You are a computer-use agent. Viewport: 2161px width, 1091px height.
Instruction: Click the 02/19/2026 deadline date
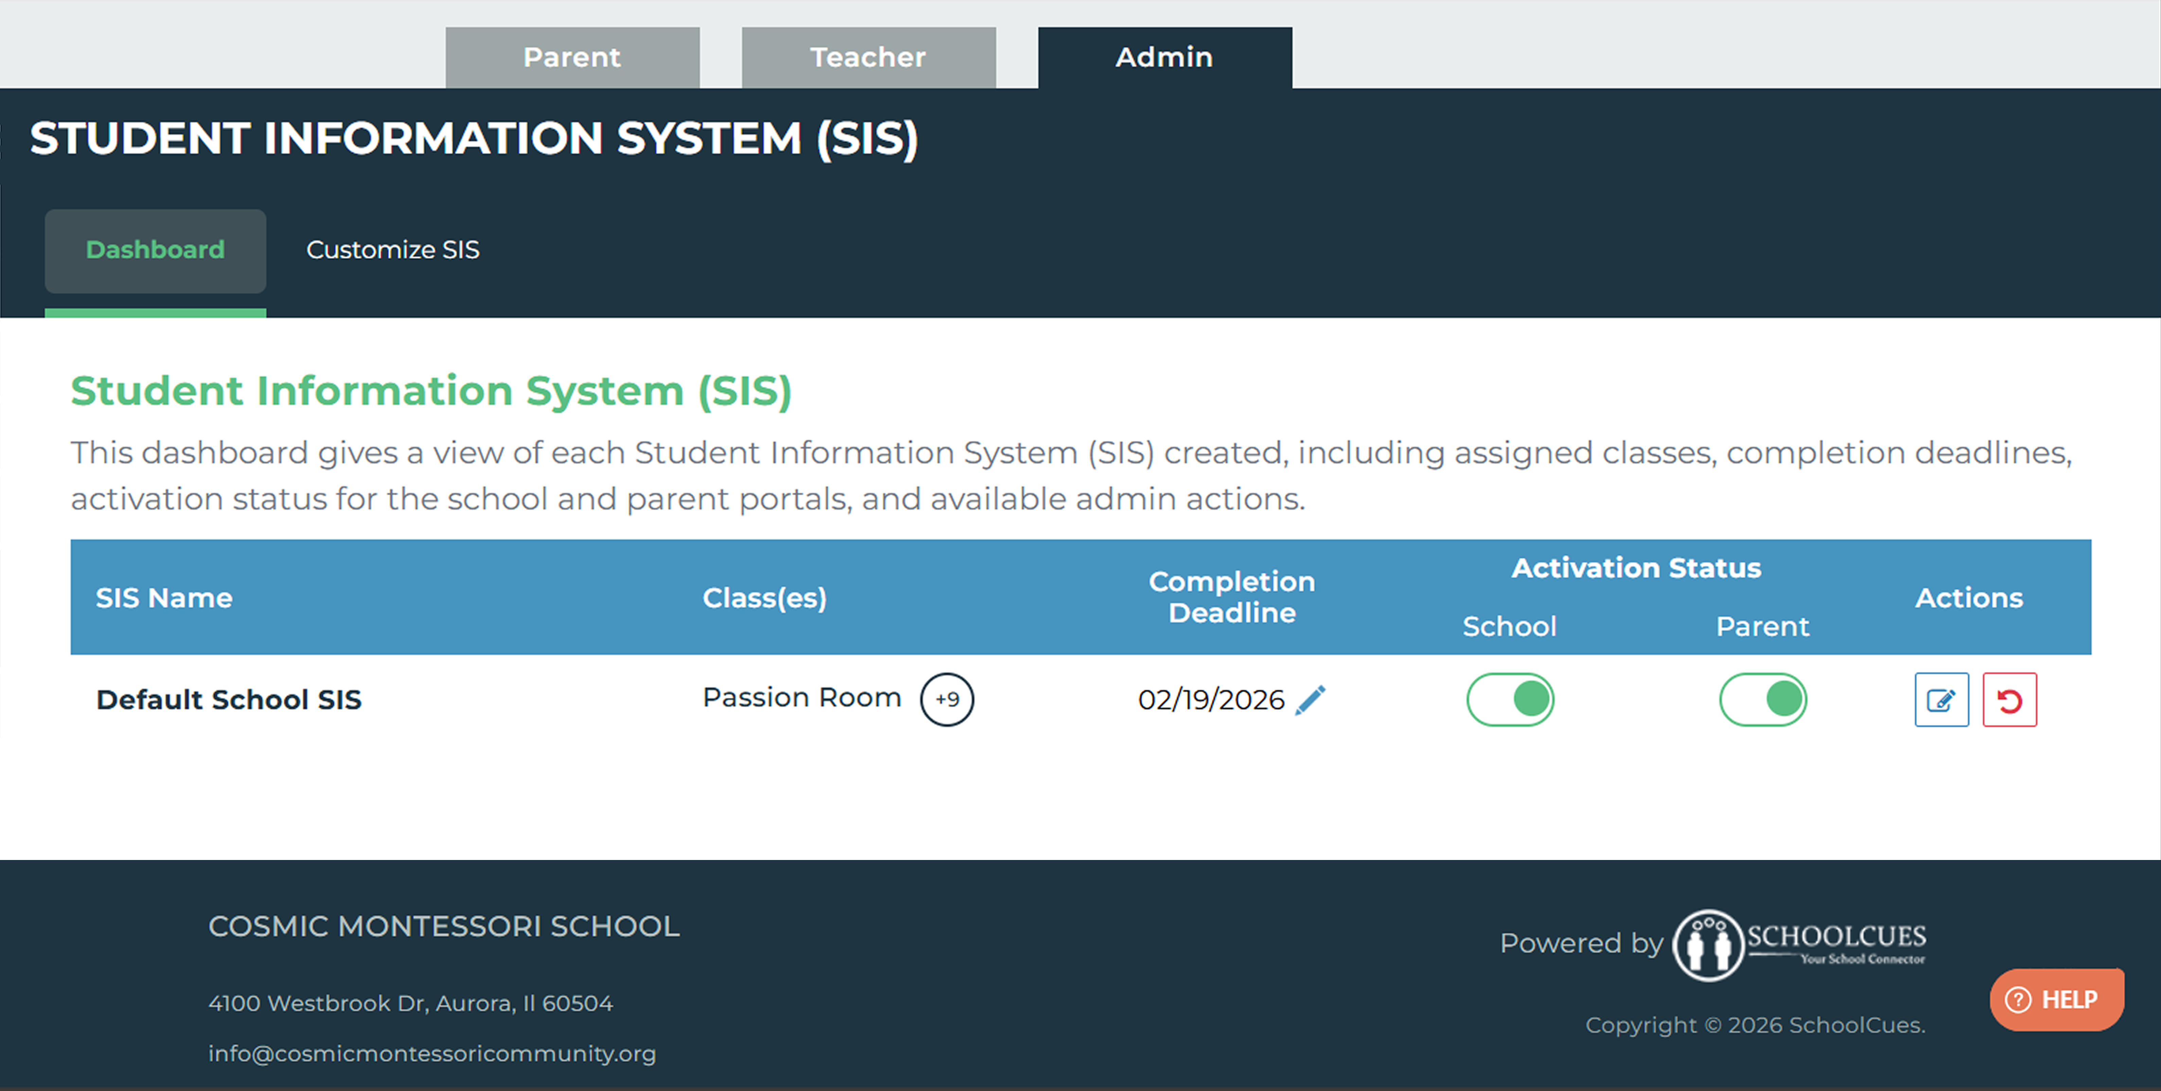pos(1211,699)
